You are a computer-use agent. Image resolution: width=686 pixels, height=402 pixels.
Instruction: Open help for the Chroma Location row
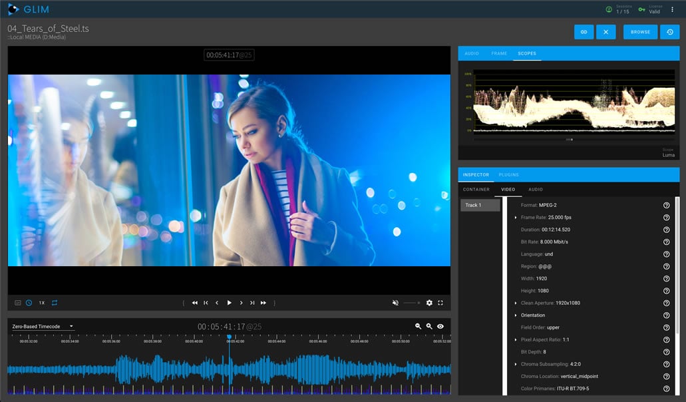tap(666, 377)
